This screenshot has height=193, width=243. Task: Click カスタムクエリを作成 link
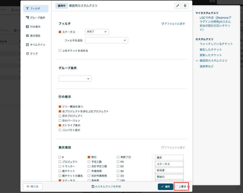(x=106, y=187)
